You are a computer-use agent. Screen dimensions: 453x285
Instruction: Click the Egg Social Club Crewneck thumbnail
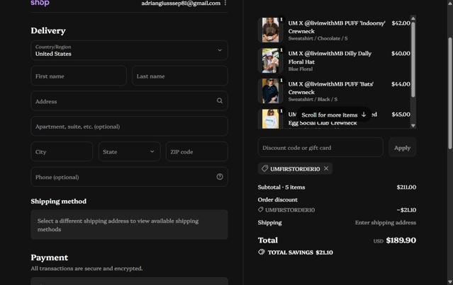(270, 119)
